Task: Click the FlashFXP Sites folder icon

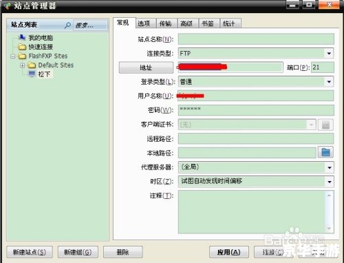Action: (22, 56)
